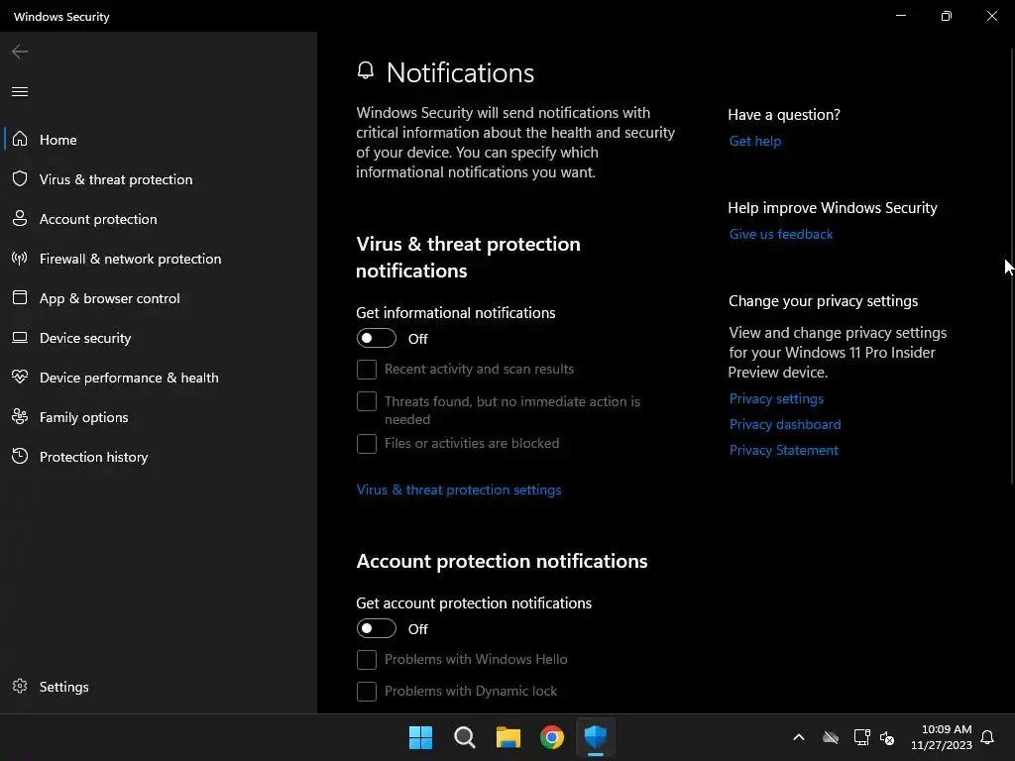Click the muted volume tray icon
The height and width of the screenshot is (761, 1015).
tap(887, 737)
